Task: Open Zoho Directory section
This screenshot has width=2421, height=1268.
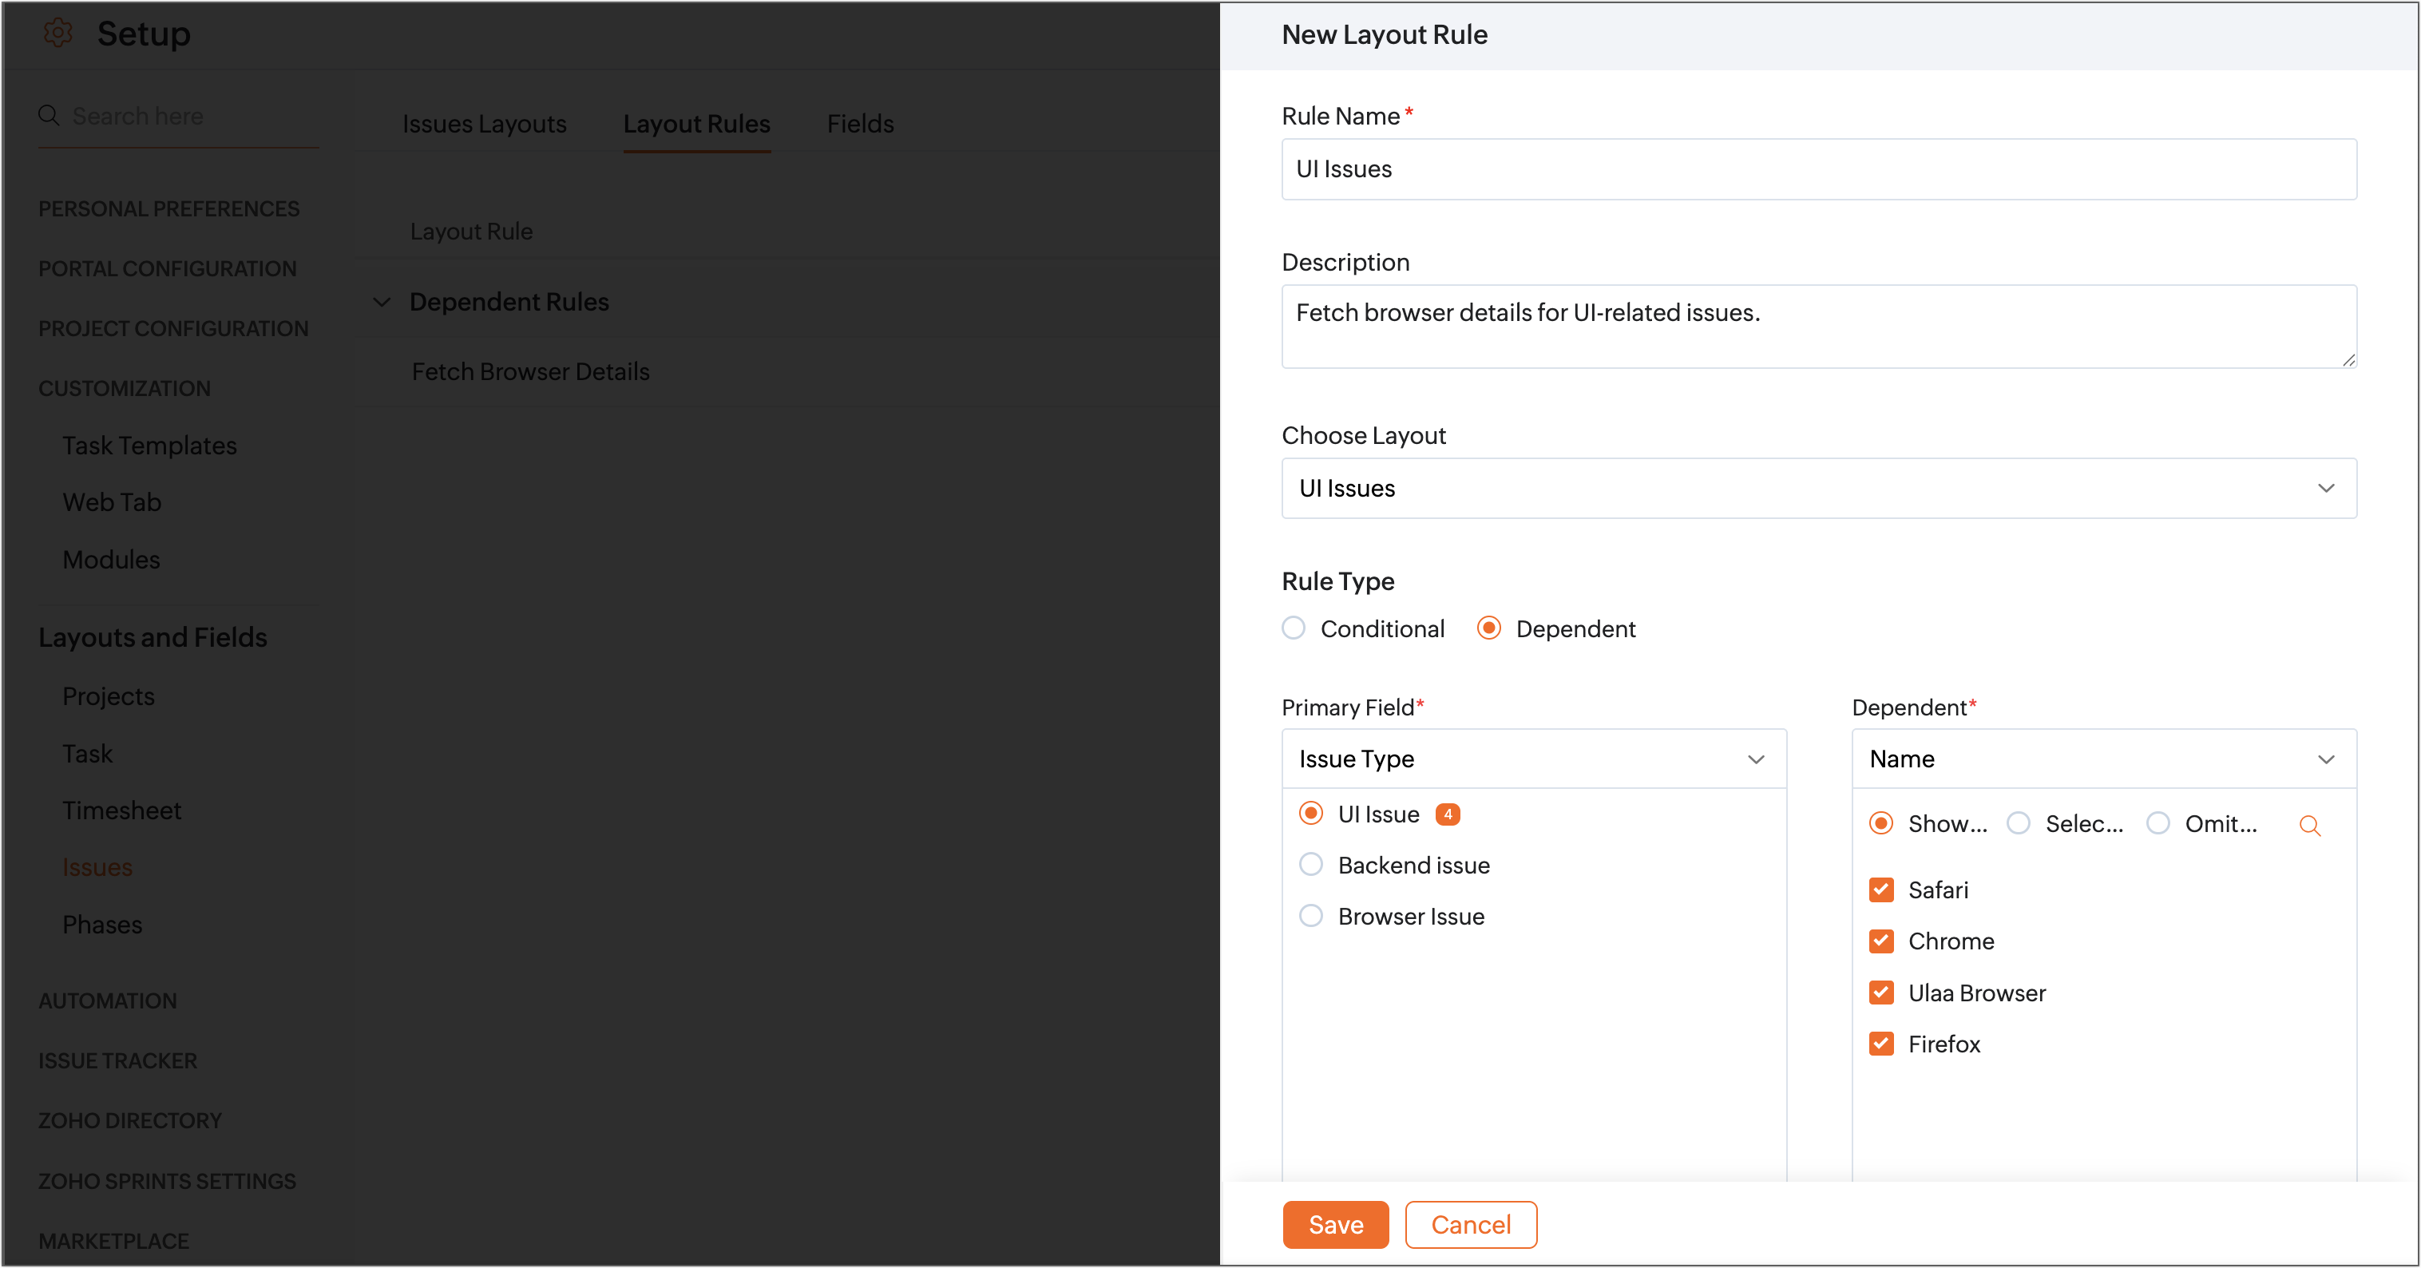Action: [129, 1120]
